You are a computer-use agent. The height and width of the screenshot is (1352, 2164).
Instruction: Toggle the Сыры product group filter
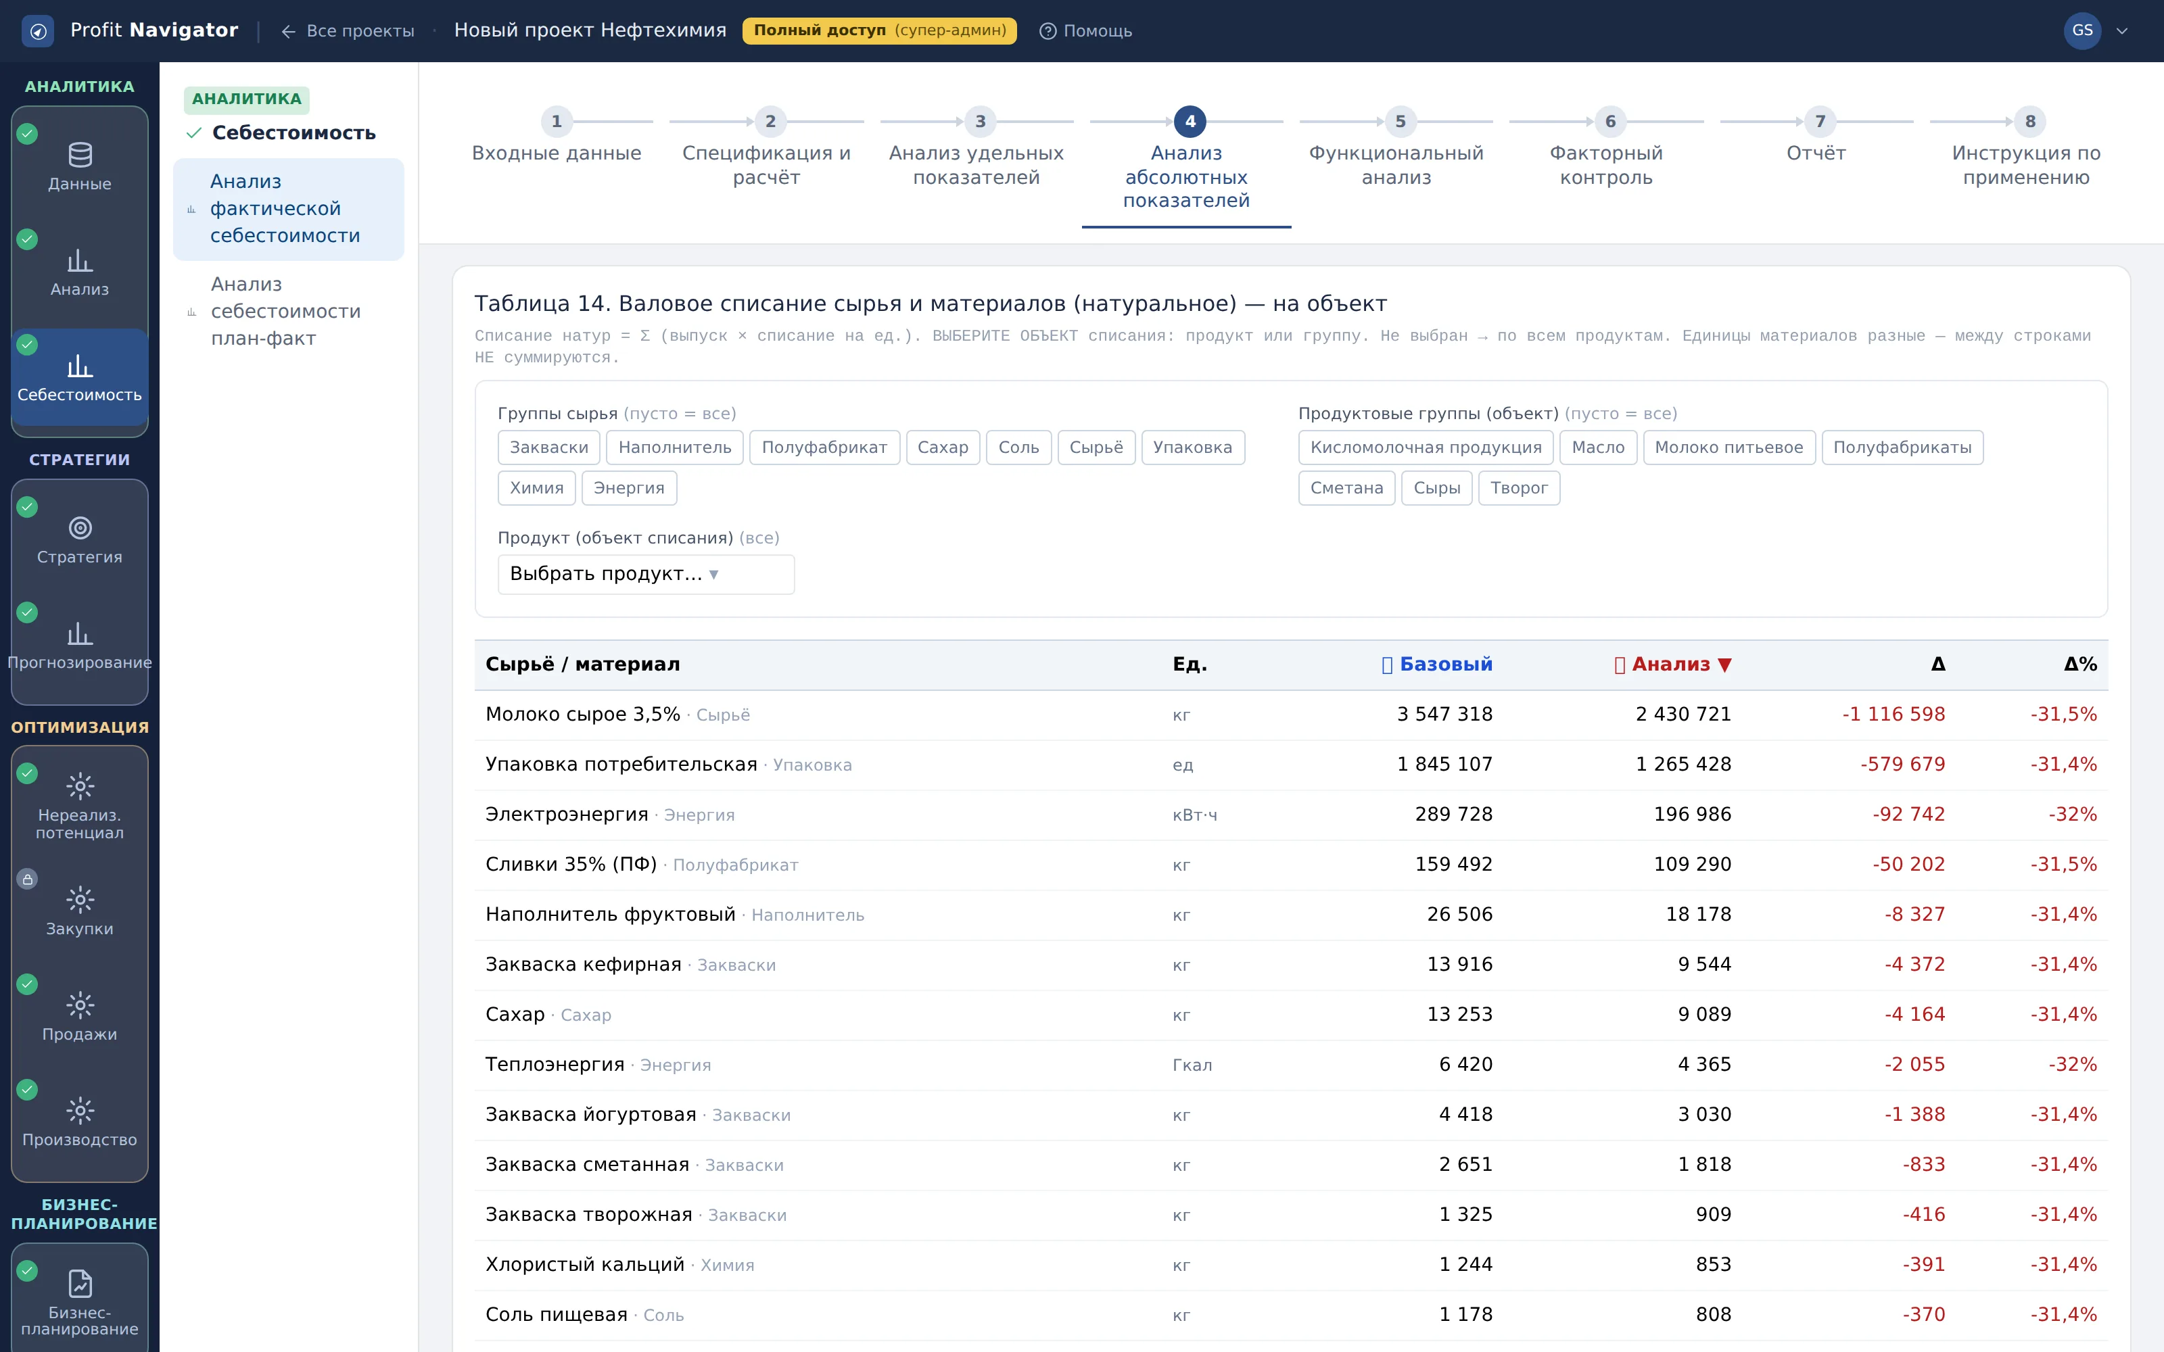tap(1436, 487)
